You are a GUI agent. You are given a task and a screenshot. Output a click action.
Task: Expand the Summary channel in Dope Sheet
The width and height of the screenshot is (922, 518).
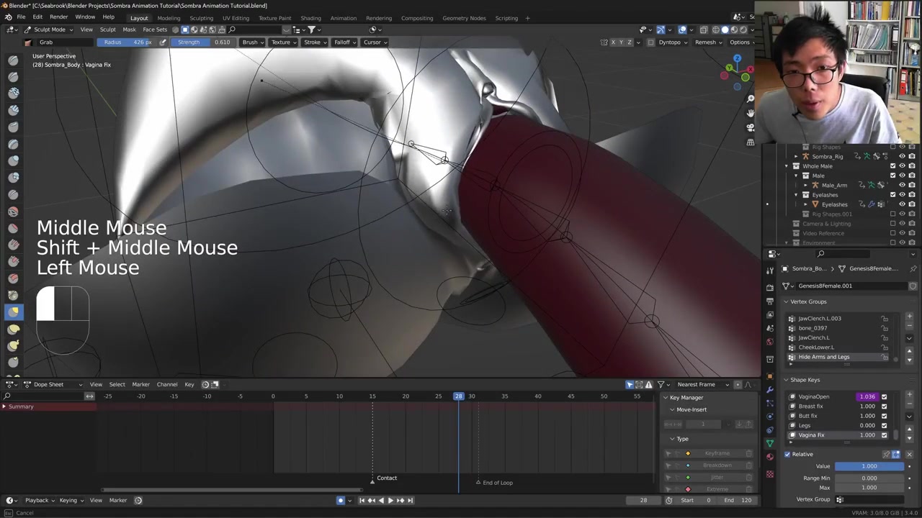(x=4, y=406)
